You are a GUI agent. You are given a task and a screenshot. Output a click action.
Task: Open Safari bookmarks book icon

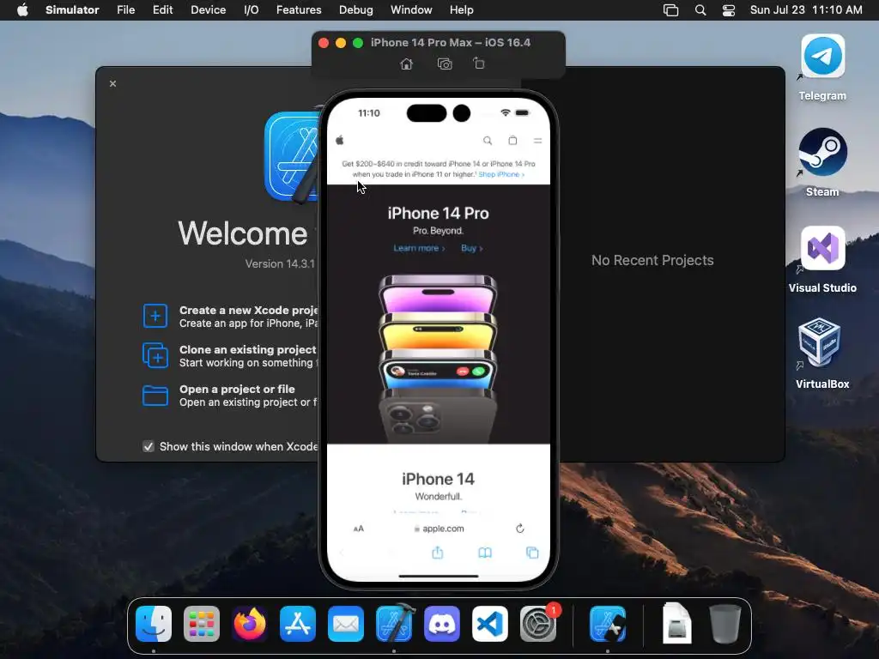[x=485, y=553]
